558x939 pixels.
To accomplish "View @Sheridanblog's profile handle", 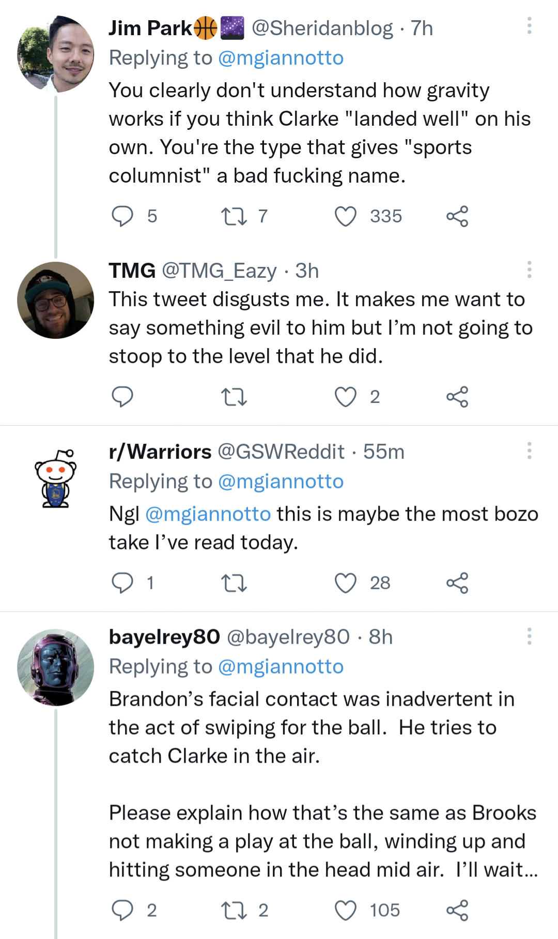I will tap(320, 28).
